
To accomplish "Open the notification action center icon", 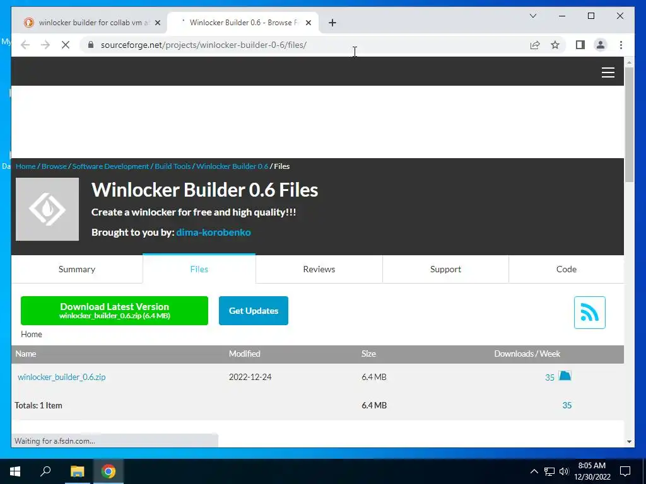I will (x=625, y=471).
